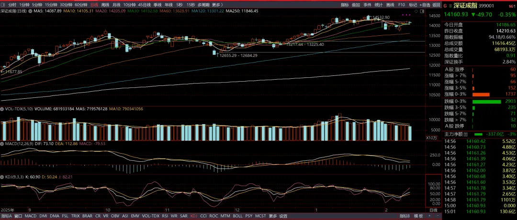Select the TRIX indicator tab
517x220 pixels.
[76, 216]
